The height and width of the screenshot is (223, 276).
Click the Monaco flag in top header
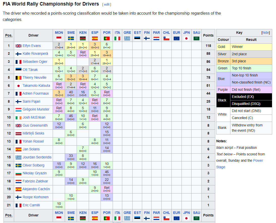coord(59,38)
